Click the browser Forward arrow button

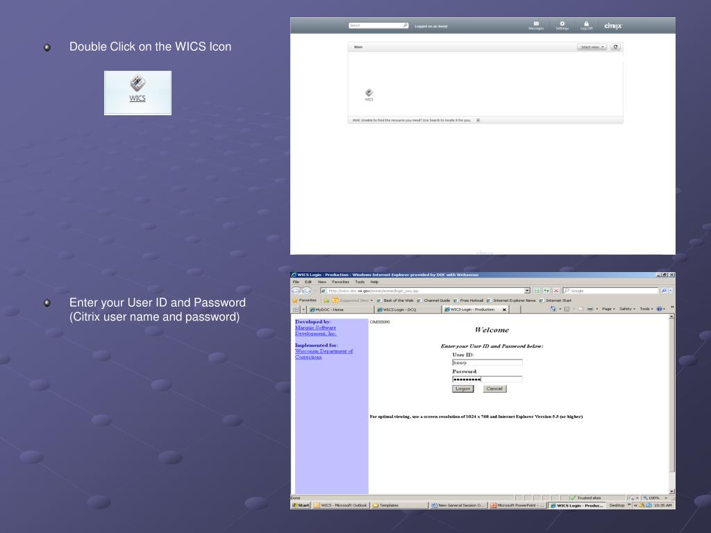coord(306,291)
